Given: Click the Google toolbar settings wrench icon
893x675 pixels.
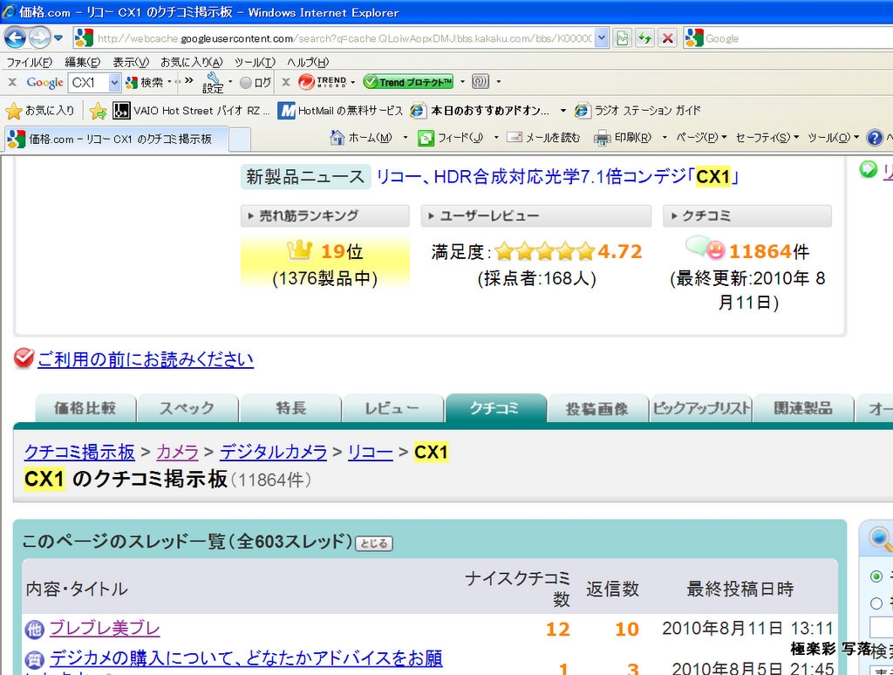Looking at the screenshot, I should coord(213,82).
